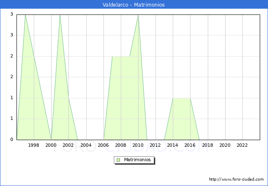Click the green Matrimonios legend swatch

pos(118,160)
